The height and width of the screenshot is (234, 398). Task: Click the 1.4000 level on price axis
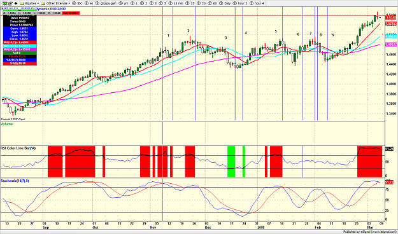click(x=391, y=84)
